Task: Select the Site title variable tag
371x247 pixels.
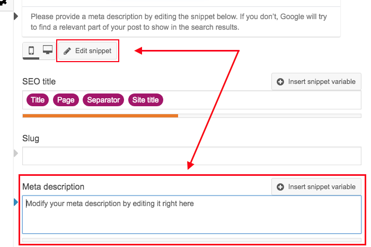Action: (146, 100)
